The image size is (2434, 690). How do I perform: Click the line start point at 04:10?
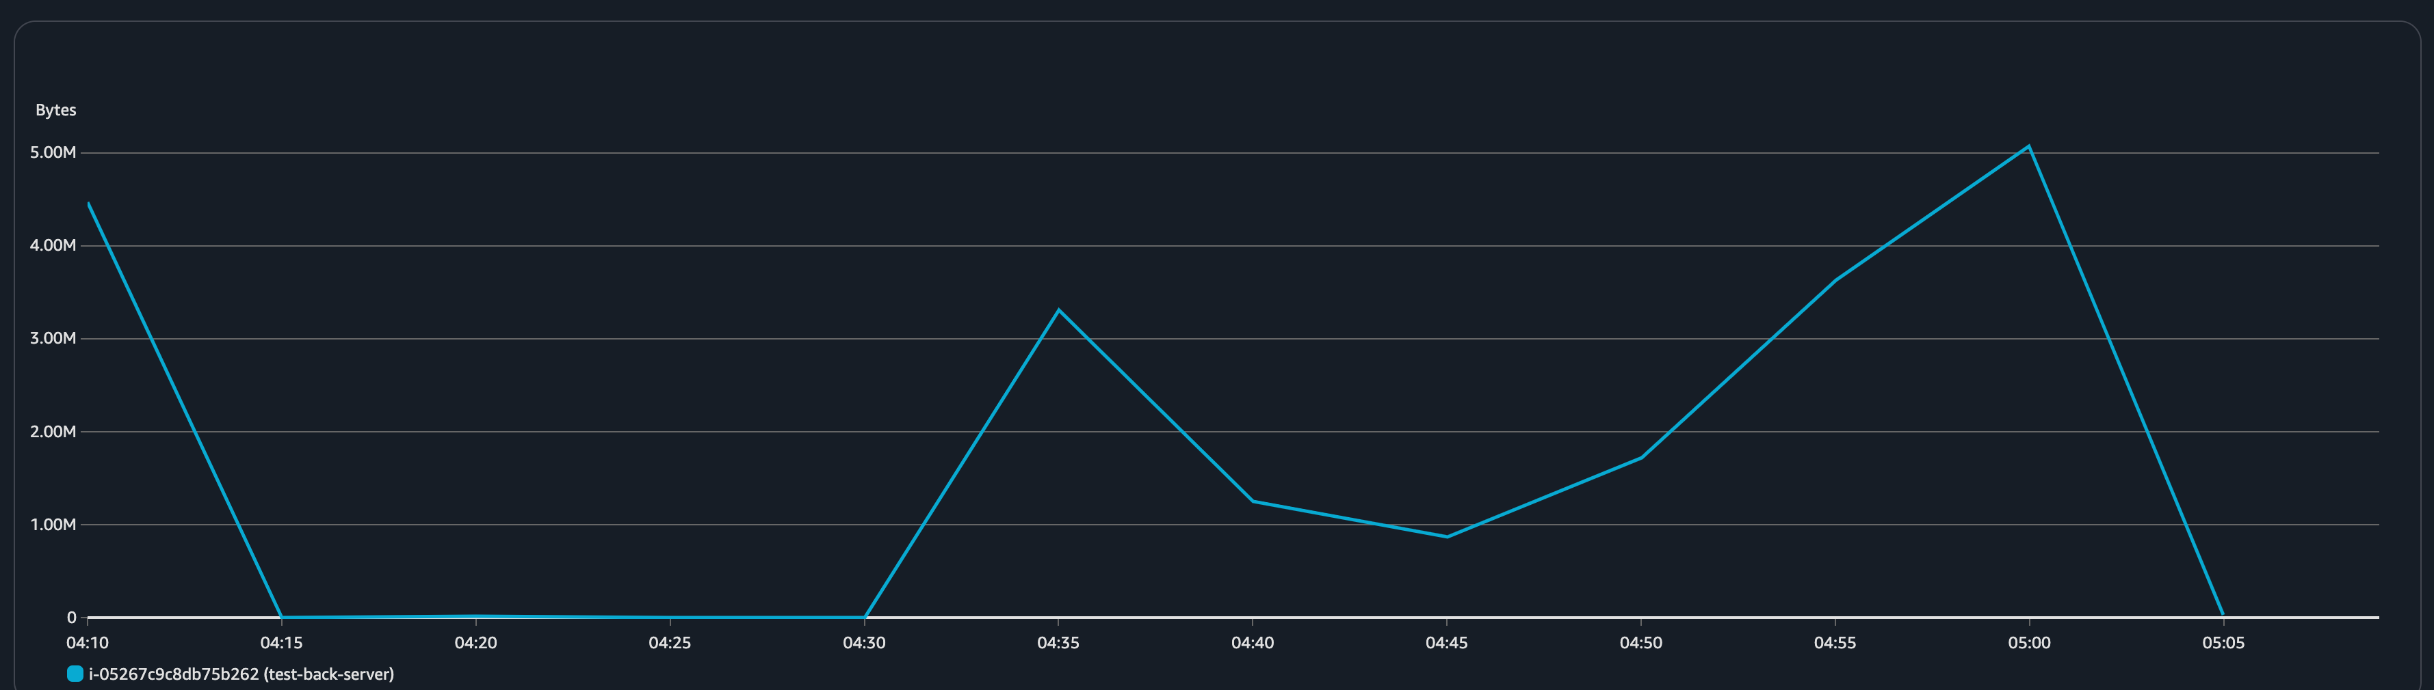(x=89, y=204)
